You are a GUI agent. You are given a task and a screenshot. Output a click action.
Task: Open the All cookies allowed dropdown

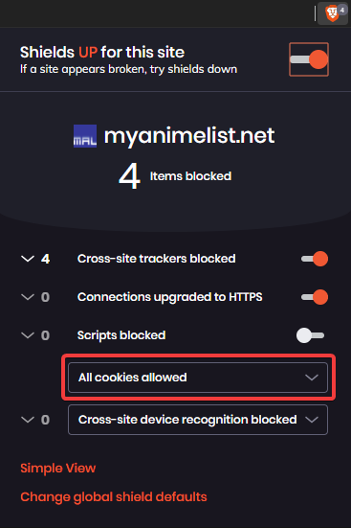[198, 378]
